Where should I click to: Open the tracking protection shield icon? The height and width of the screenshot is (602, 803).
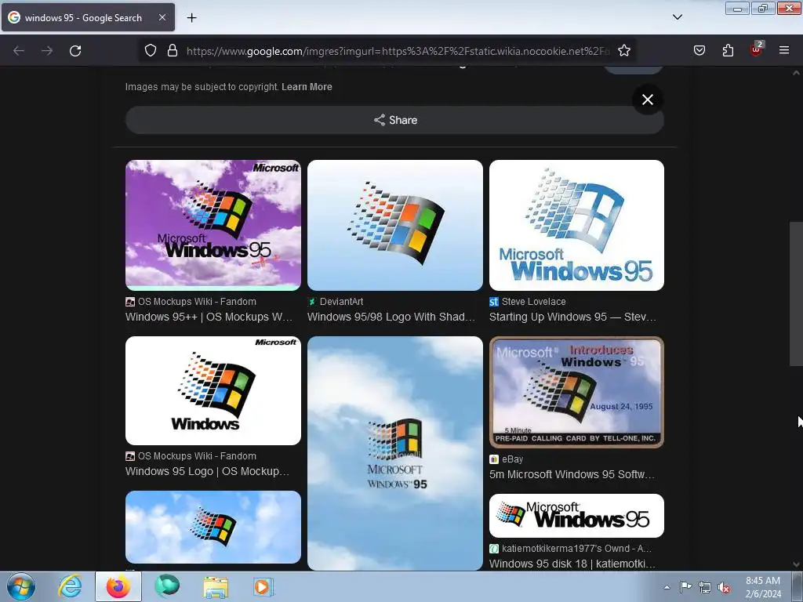[x=150, y=50]
